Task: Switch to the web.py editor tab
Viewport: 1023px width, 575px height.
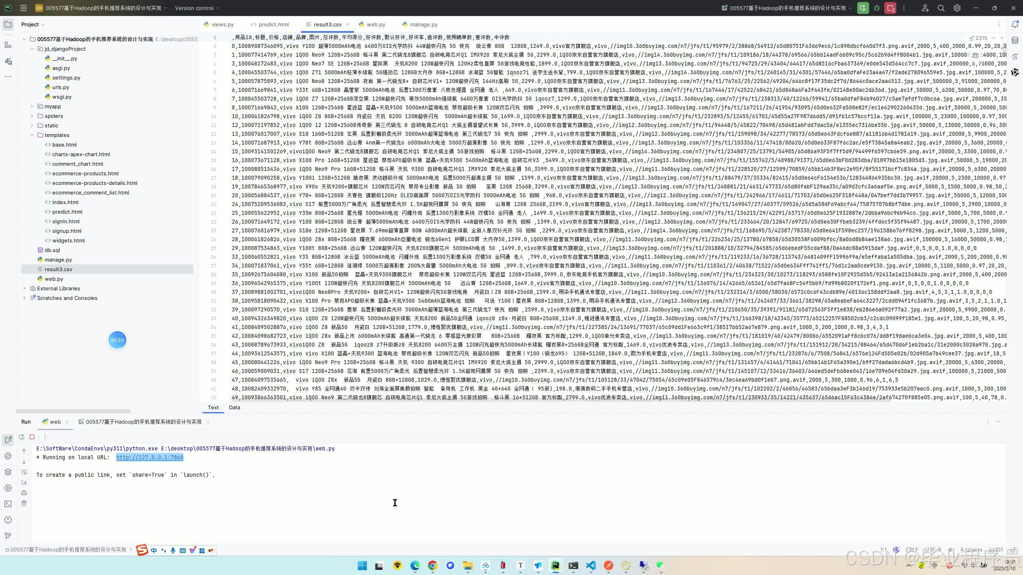Action: pos(372,24)
